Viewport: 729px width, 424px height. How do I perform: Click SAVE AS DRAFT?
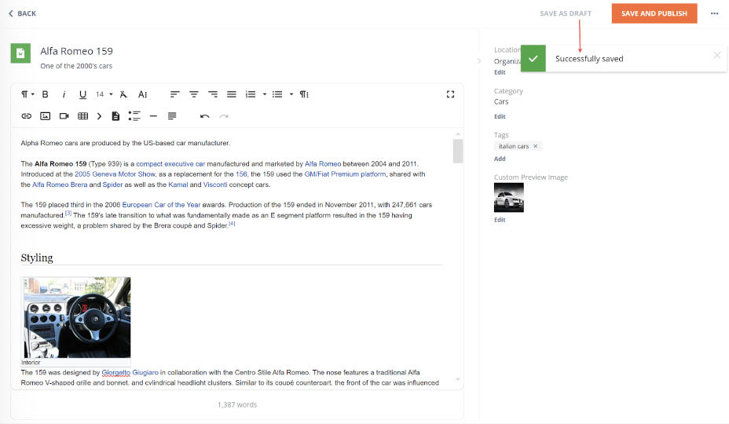click(x=566, y=13)
